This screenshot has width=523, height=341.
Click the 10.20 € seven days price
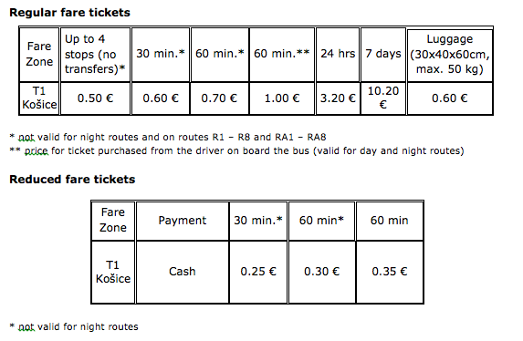tap(383, 98)
